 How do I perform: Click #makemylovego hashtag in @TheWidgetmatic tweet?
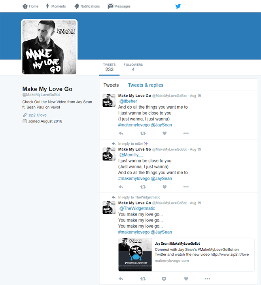click(134, 232)
